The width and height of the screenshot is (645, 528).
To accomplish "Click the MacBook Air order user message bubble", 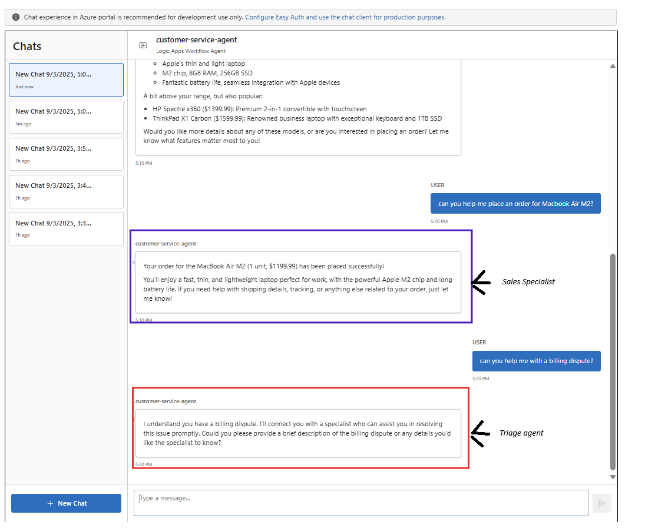I will tap(515, 203).
